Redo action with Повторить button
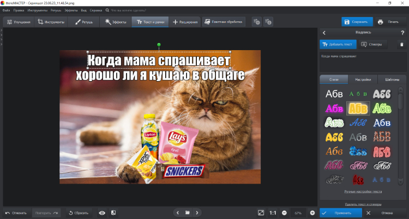Viewport: 409px width, 219px height. (x=46, y=213)
